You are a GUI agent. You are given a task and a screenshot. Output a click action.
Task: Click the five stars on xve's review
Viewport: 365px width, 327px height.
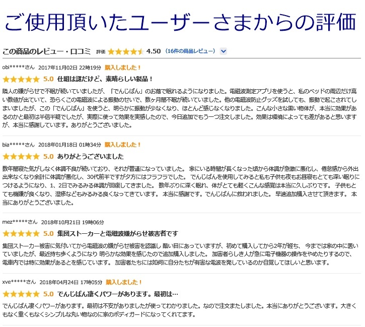(21, 294)
